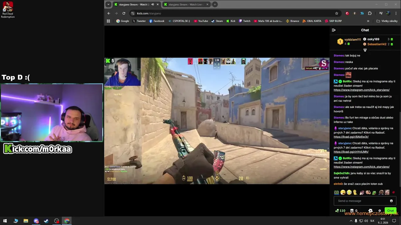401x225 pixels.
Task: Insert the Pepe frog quick emote
Action: click(336, 192)
